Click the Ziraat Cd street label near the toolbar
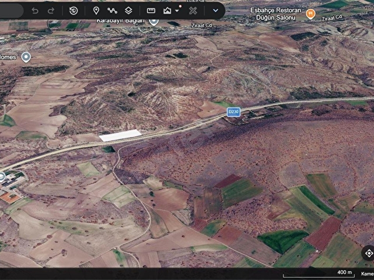The width and height of the screenshot is (374, 280). [x=202, y=26]
